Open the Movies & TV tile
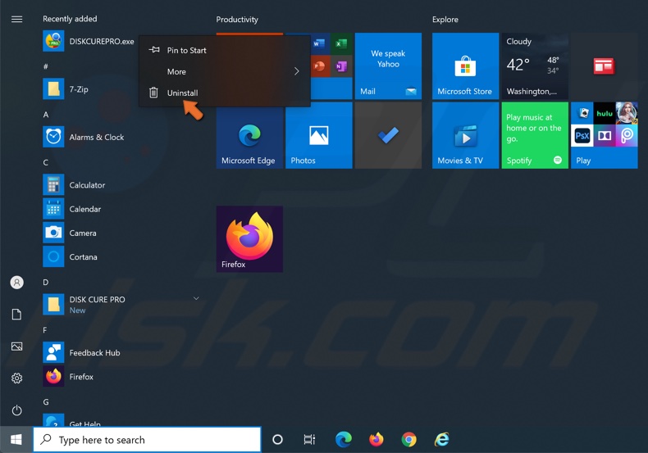The height and width of the screenshot is (453, 648). tap(465, 135)
